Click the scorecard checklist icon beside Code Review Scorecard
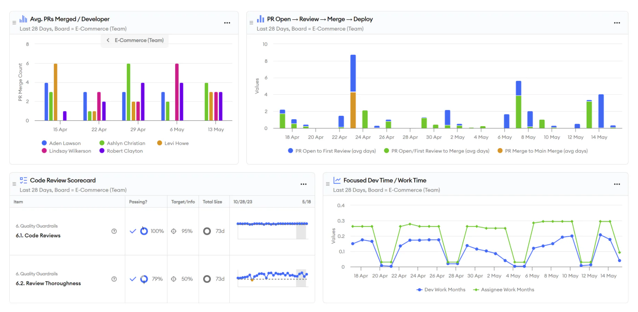638x312 pixels. click(23, 180)
